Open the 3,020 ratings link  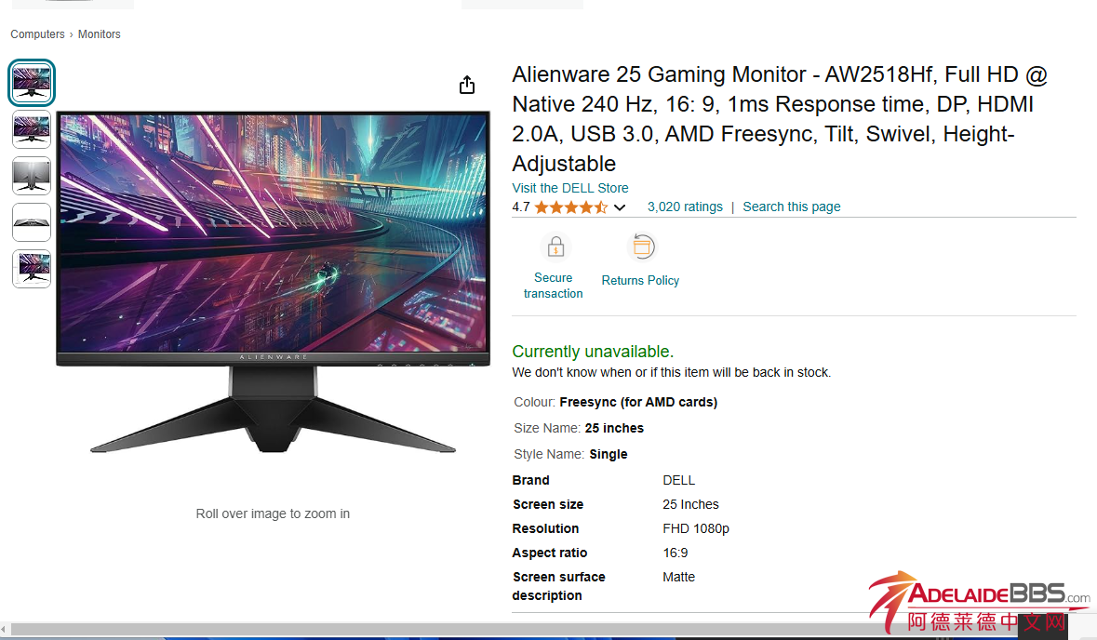[685, 207]
